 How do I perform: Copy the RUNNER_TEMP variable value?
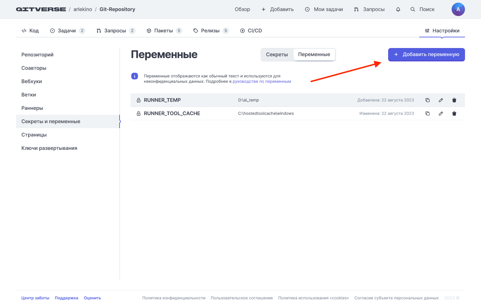coord(428,100)
